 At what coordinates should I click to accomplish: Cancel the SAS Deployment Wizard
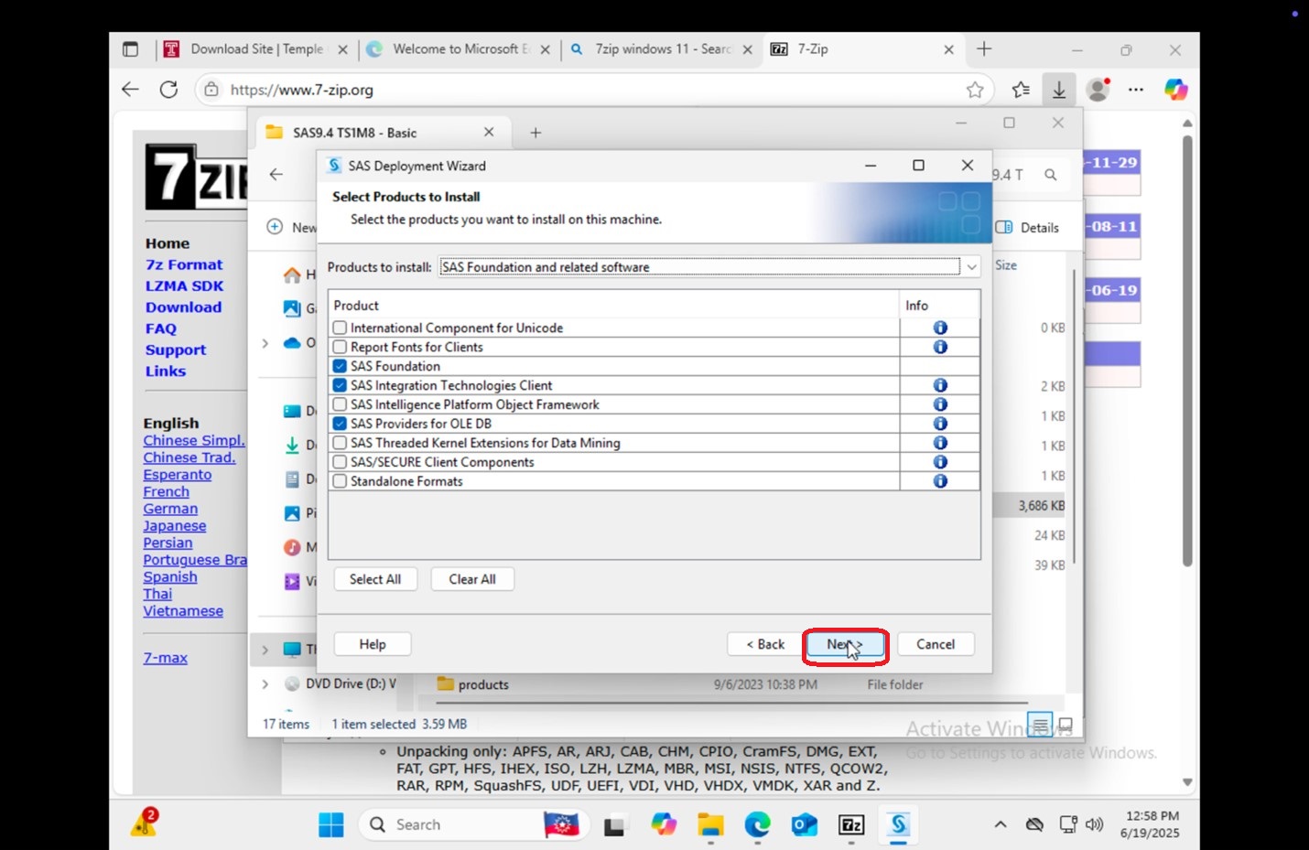(x=936, y=644)
